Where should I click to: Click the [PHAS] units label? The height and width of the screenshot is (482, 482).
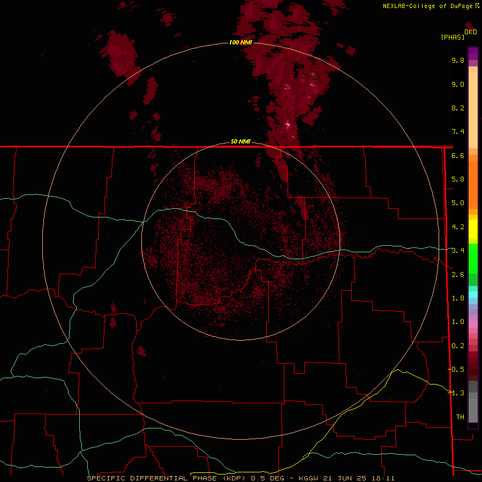point(453,37)
